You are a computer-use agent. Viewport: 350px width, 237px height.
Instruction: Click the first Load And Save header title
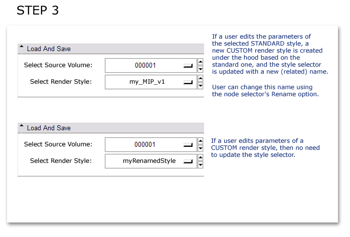point(49,49)
